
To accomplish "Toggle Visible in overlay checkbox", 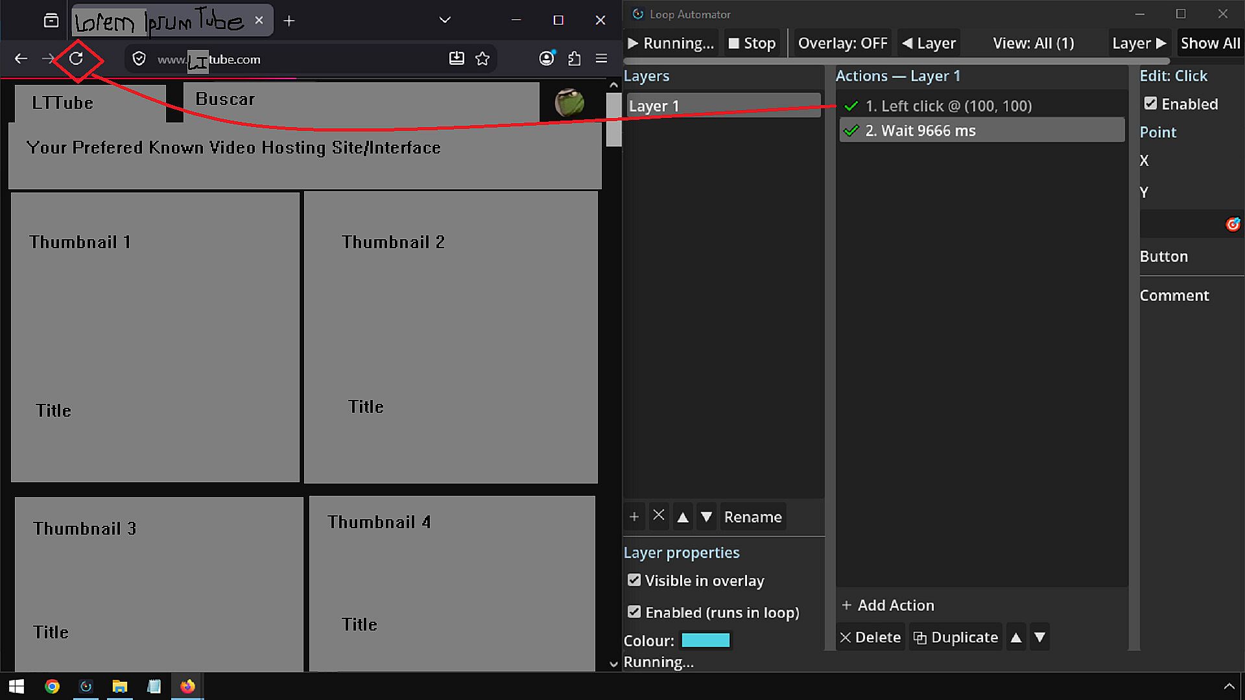I will [x=634, y=580].
